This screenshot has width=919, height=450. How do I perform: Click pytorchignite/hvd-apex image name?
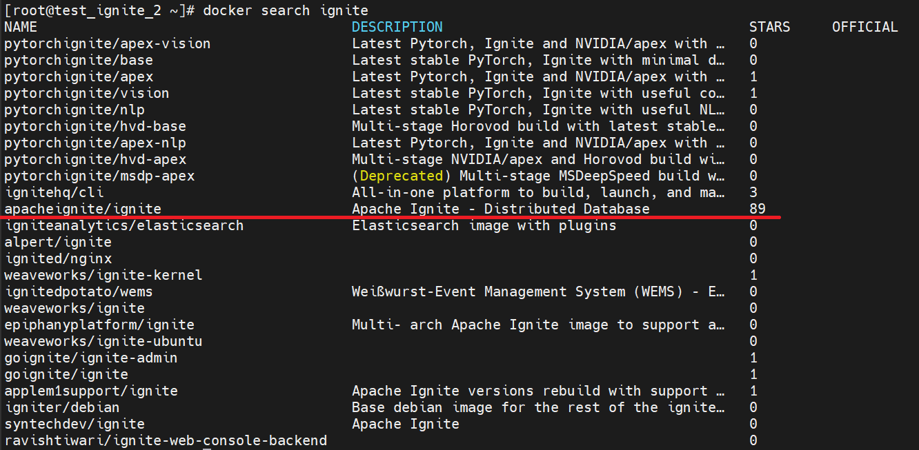point(95,159)
